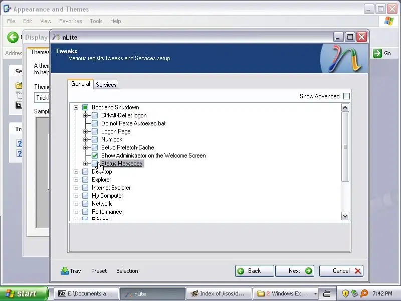
Task: Click the green Go arrow in address bar
Action: (x=377, y=53)
